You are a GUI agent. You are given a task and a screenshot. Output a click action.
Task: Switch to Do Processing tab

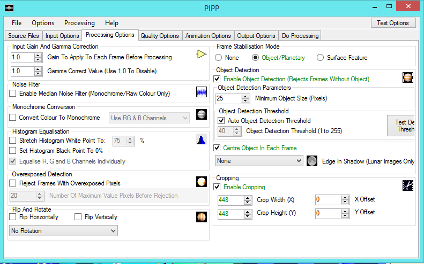click(300, 36)
